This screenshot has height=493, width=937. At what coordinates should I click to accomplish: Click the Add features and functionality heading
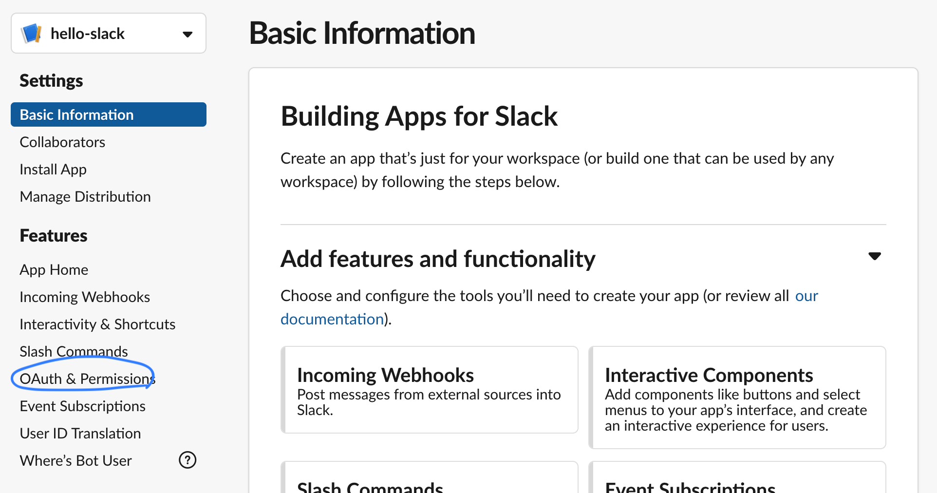tap(438, 259)
